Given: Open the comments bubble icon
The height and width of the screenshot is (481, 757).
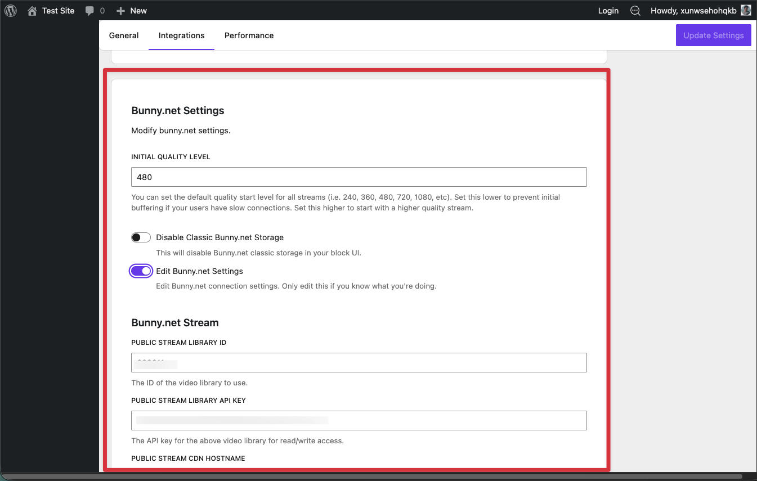Looking at the screenshot, I should pyautogui.click(x=89, y=11).
